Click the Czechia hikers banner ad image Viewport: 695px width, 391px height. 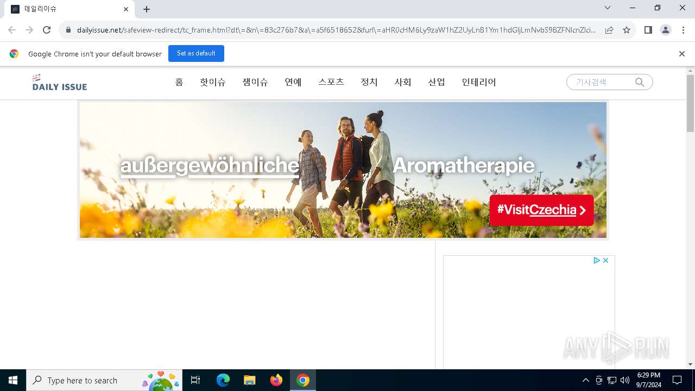(x=343, y=170)
